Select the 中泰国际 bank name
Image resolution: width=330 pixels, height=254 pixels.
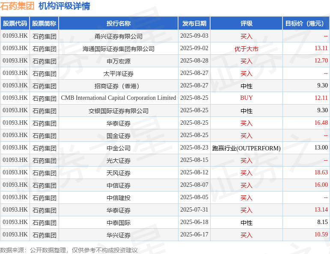pyautogui.click(x=119, y=223)
